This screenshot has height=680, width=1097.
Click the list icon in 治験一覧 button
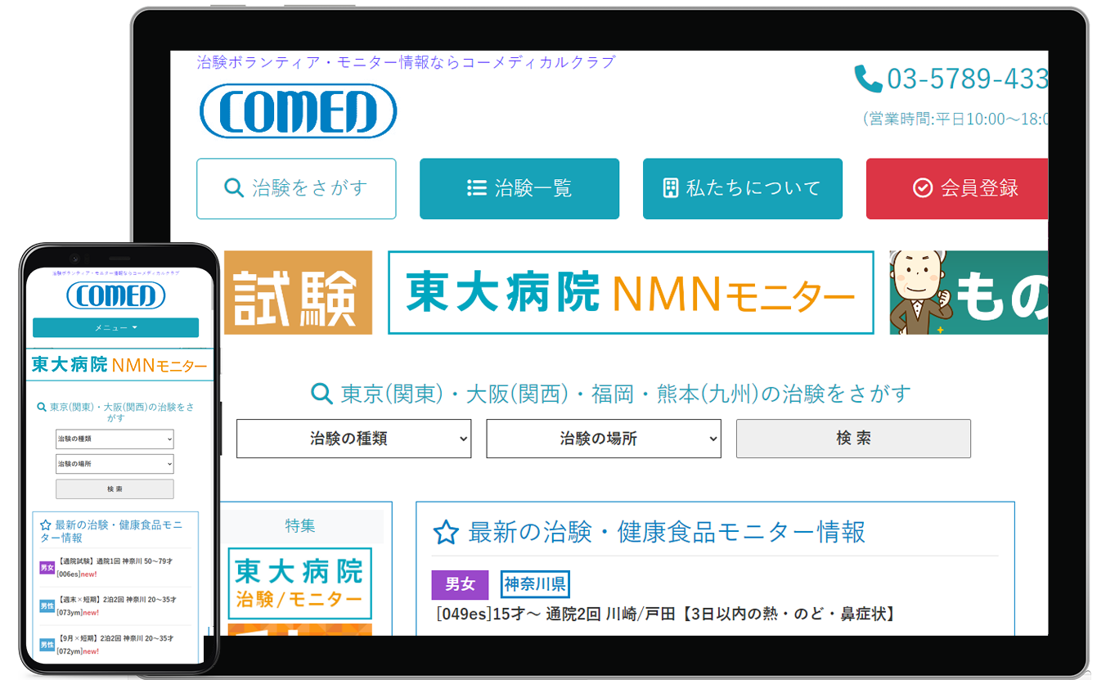(x=476, y=188)
